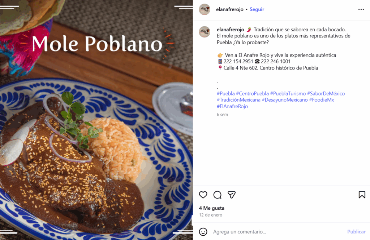
Task: Click the Publicar button
Action: point(356,232)
